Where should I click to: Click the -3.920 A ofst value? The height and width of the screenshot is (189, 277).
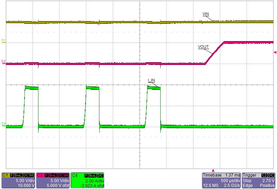[92, 186]
